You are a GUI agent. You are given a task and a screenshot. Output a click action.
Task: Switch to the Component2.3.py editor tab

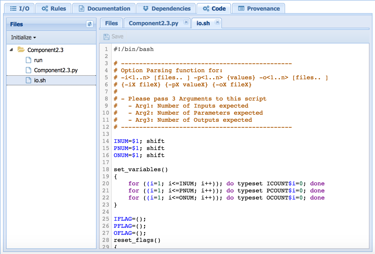[x=153, y=23]
